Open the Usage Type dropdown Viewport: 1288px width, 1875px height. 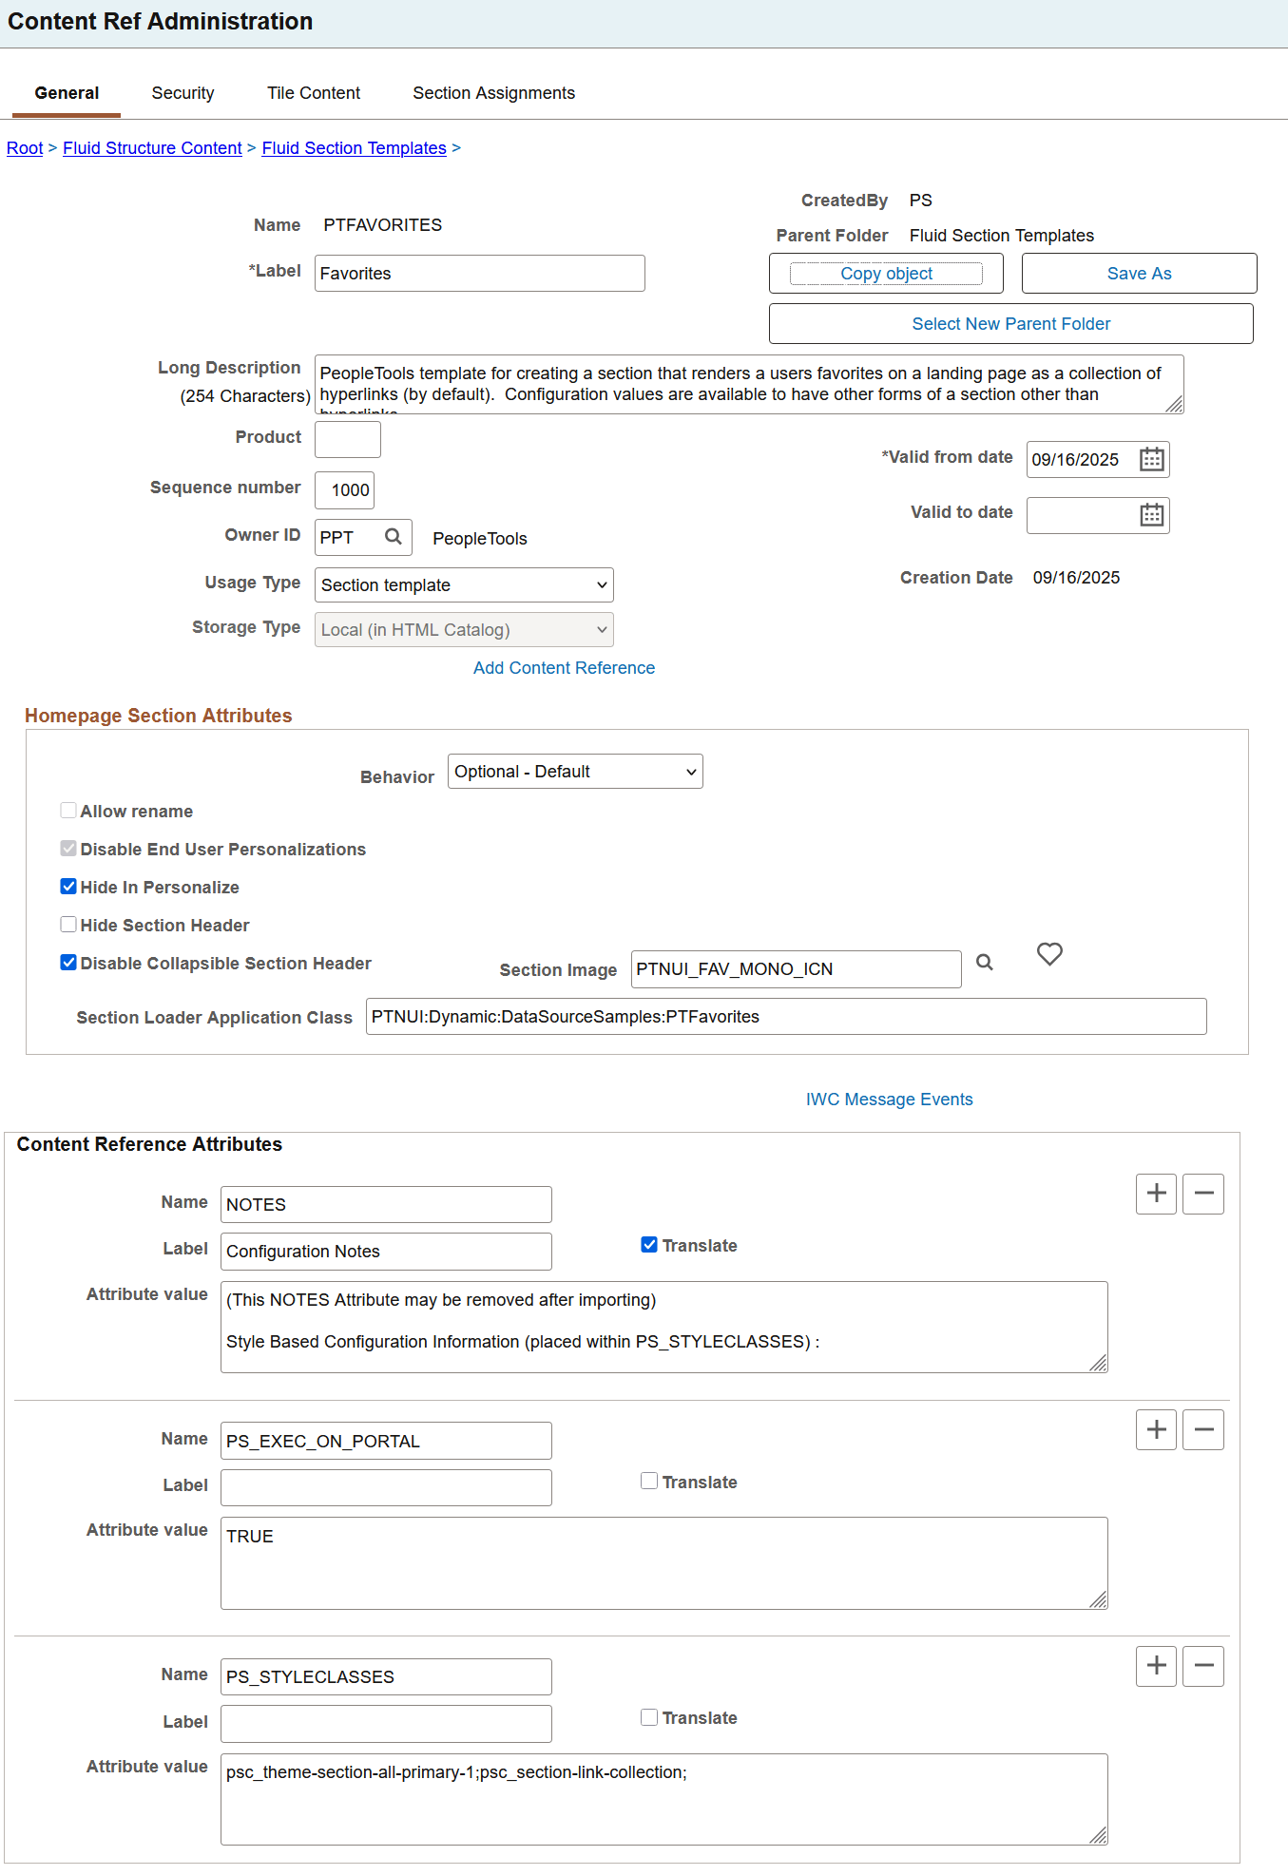tap(463, 584)
